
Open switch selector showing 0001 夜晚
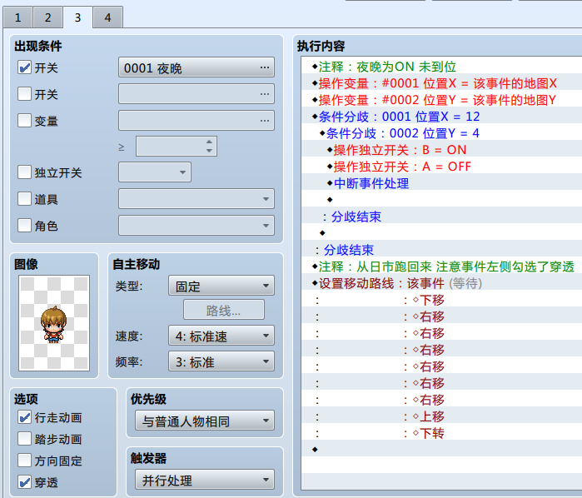pyautogui.click(x=196, y=67)
